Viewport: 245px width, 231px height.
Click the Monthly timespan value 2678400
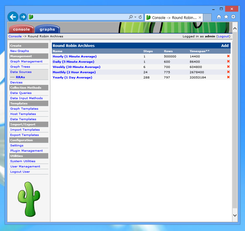pos(197,72)
